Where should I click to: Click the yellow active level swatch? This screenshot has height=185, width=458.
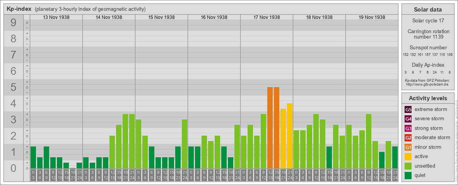tap(408, 156)
